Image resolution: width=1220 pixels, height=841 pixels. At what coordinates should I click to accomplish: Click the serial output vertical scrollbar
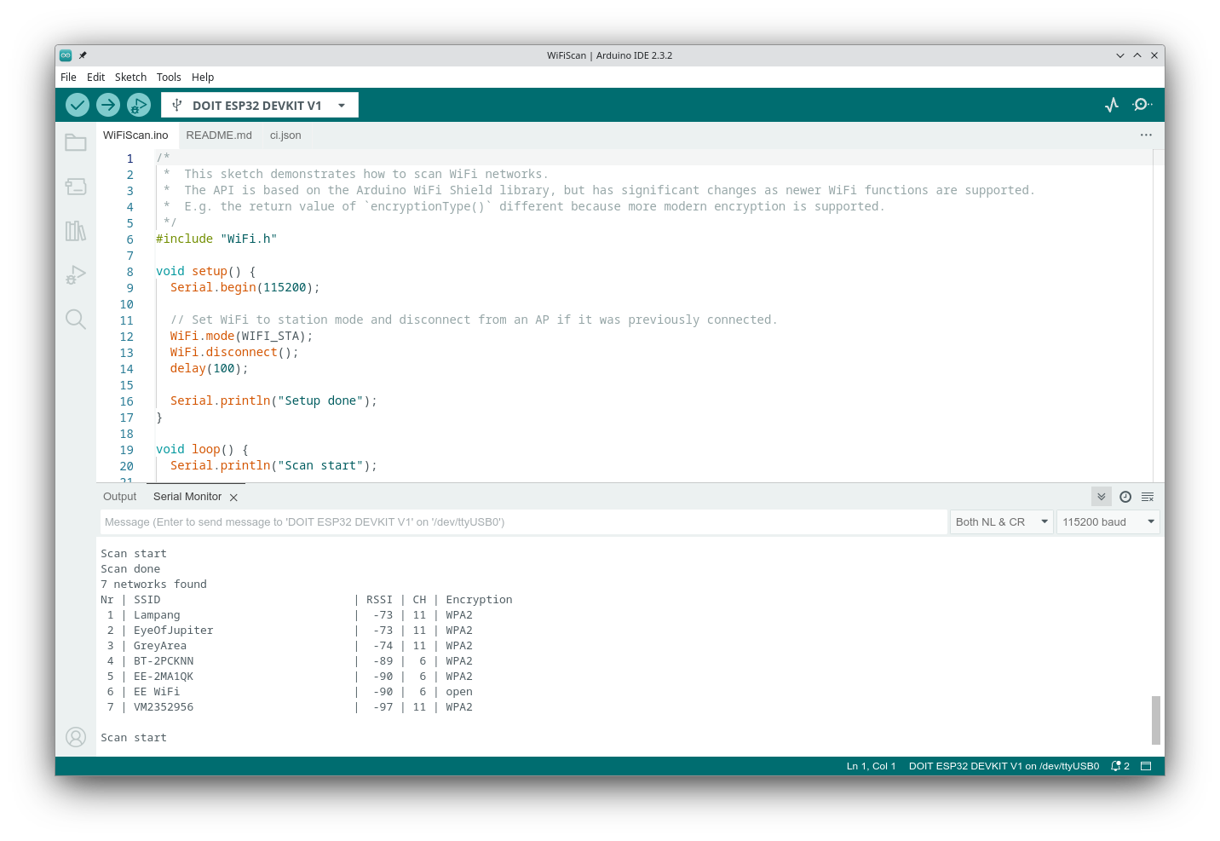1156,719
